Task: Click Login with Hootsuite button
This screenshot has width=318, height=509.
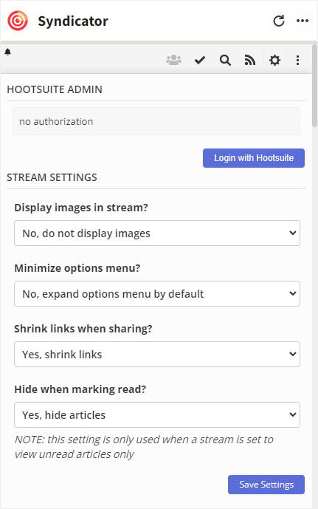Action: (x=254, y=158)
